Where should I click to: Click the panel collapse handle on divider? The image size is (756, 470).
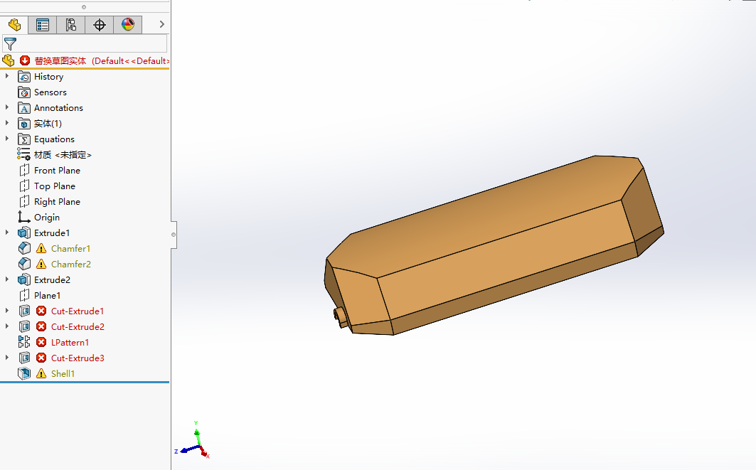point(174,234)
